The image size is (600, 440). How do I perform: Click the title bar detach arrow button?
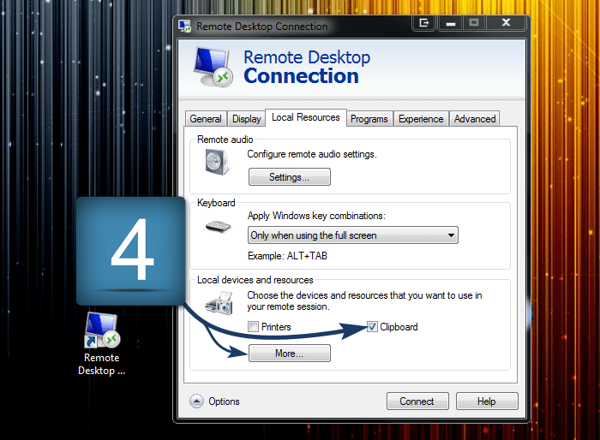point(424,23)
